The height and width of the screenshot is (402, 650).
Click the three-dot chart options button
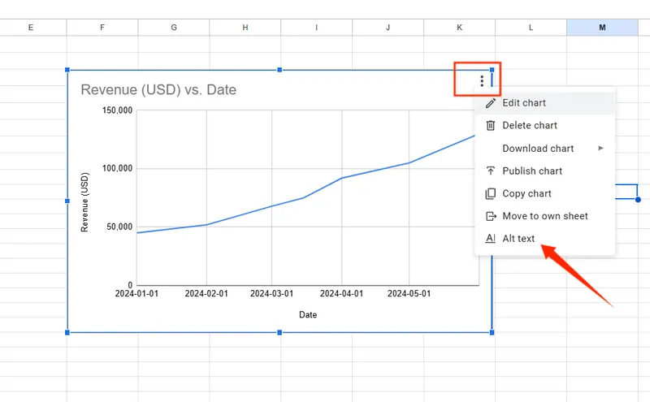[482, 80]
